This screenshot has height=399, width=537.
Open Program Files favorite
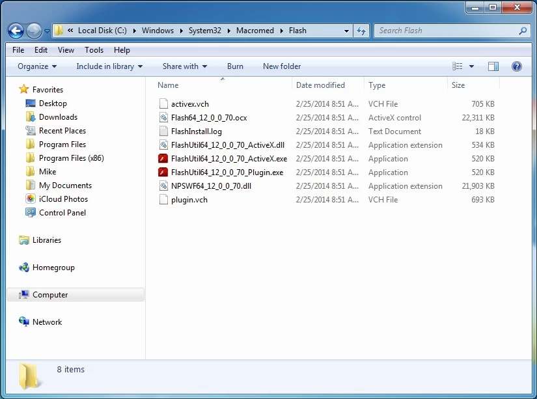coord(62,144)
